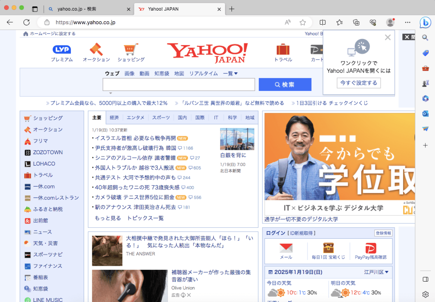Viewport: 435px width, 302px height.
Task: Open Collections icon in toolbar
Action: [x=356, y=23]
